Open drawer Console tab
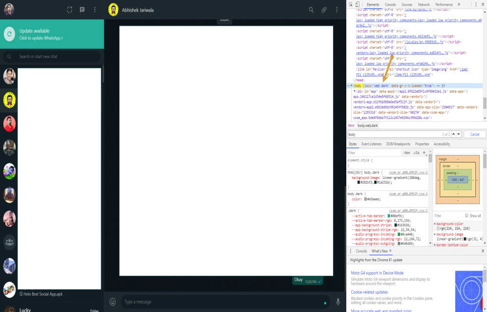This screenshot has height=312, width=487. point(361,251)
